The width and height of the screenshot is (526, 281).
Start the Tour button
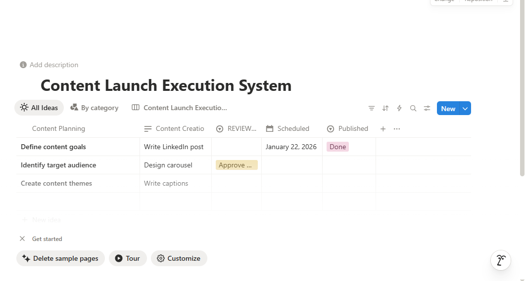(x=128, y=258)
